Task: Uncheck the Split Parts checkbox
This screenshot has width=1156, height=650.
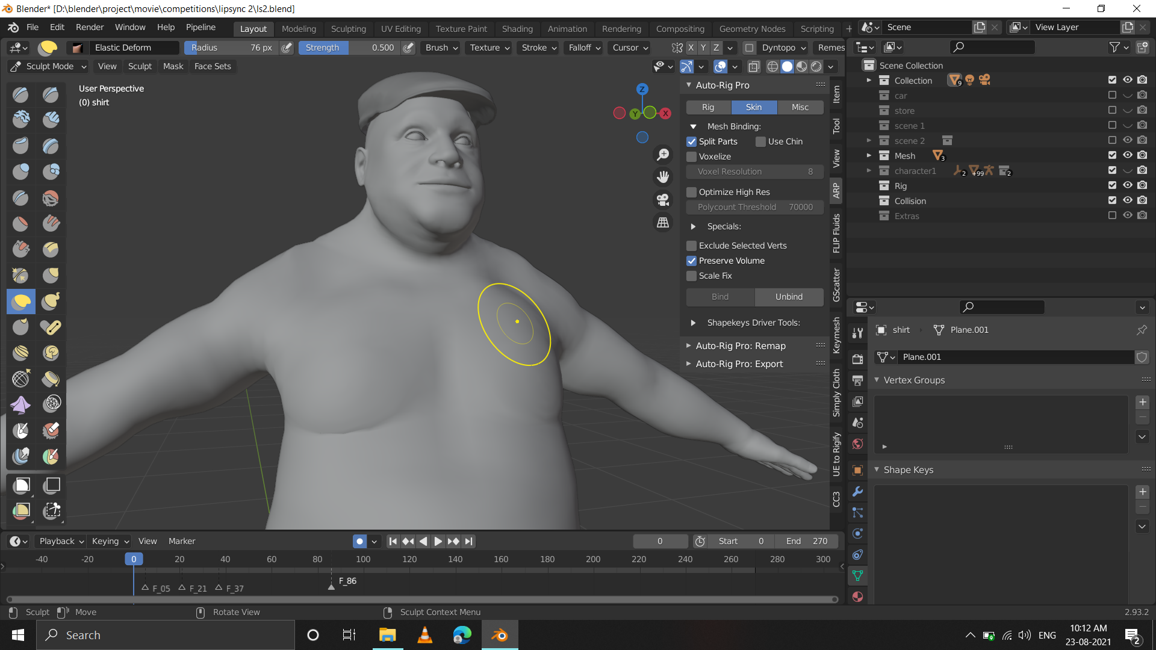Action: tap(692, 141)
